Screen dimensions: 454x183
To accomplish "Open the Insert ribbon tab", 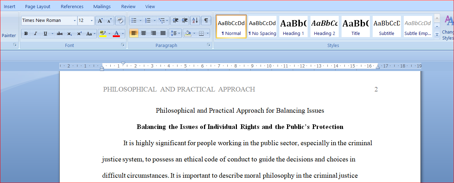I will pyautogui.click(x=10, y=6).
